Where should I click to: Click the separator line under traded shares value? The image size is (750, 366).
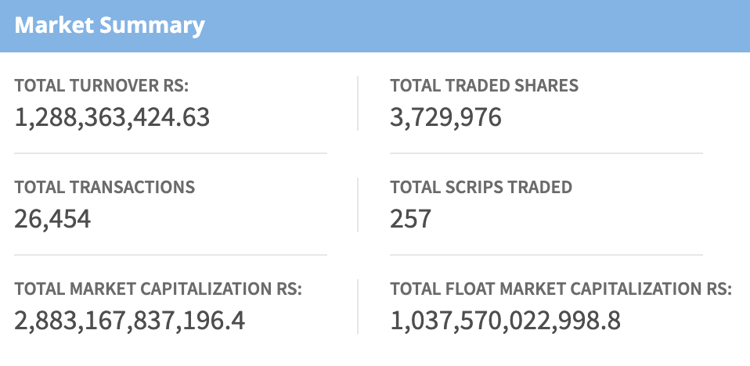pos(546,153)
